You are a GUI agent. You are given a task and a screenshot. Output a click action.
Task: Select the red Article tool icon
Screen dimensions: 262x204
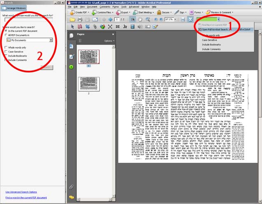[x=80, y=27]
